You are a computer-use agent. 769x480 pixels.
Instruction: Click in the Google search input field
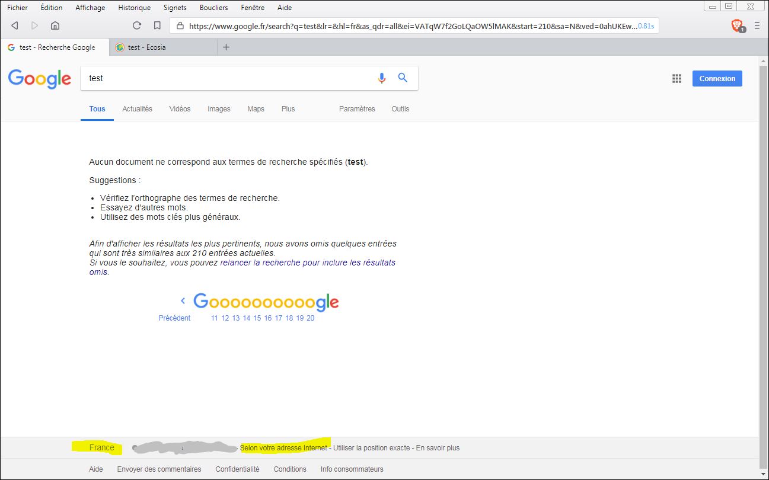click(225, 78)
